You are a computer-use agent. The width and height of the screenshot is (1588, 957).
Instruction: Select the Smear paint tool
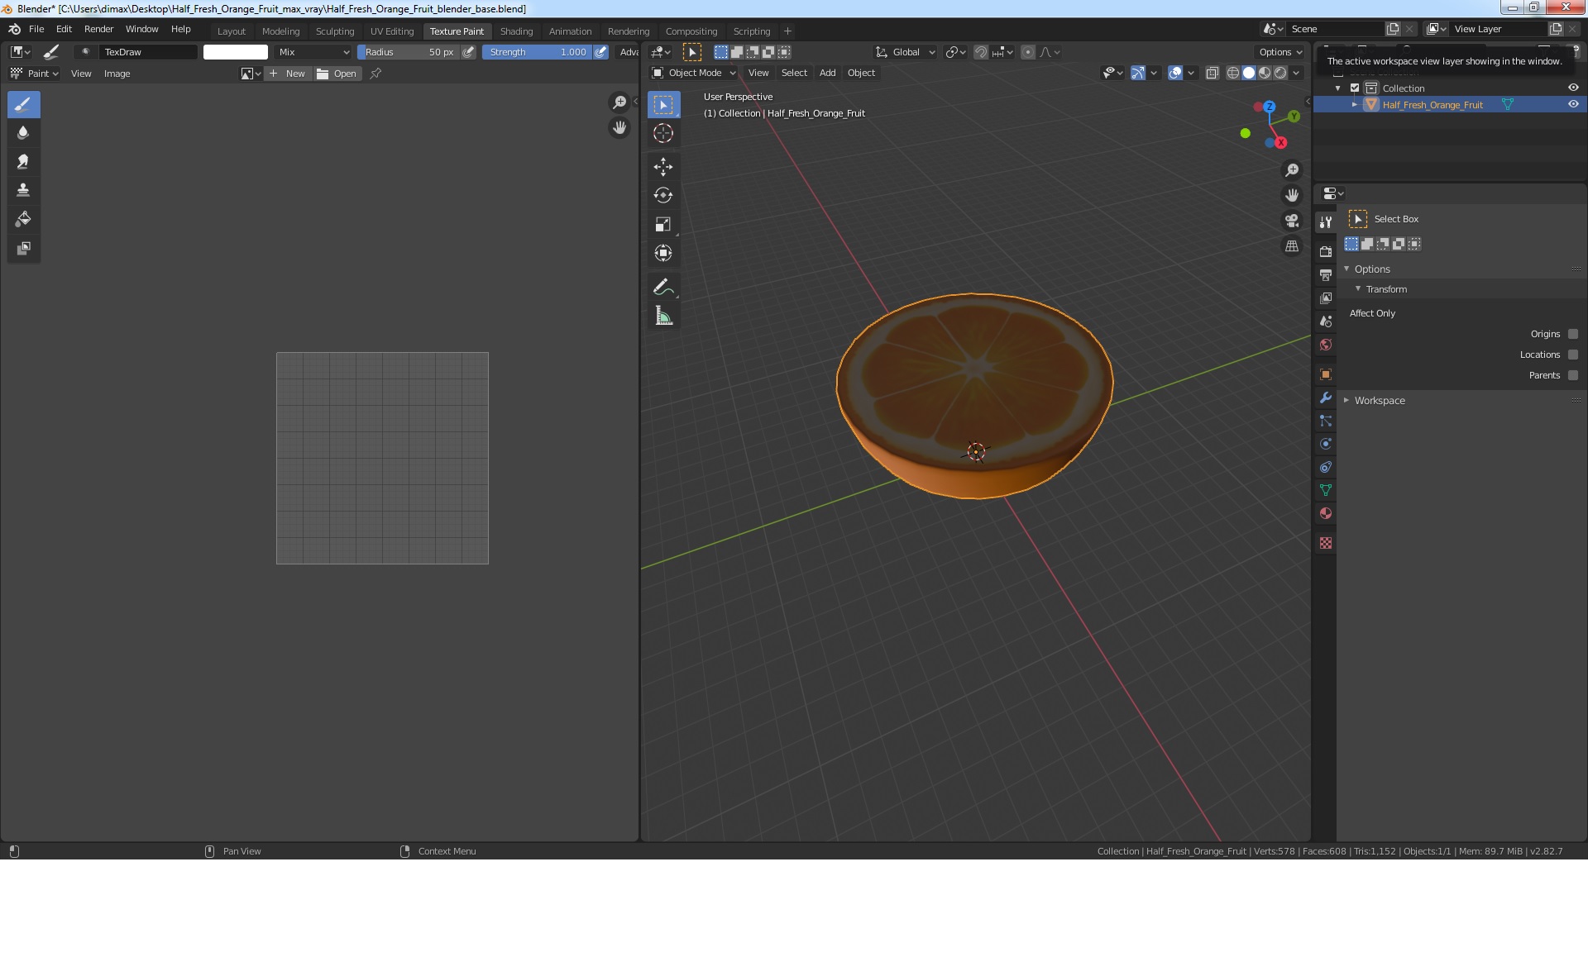tap(22, 161)
